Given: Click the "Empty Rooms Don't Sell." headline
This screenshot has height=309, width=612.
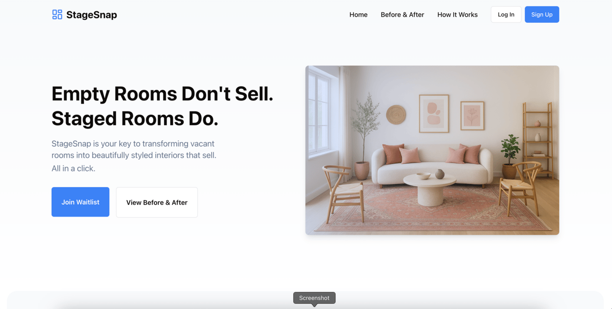Looking at the screenshot, I should click(162, 93).
